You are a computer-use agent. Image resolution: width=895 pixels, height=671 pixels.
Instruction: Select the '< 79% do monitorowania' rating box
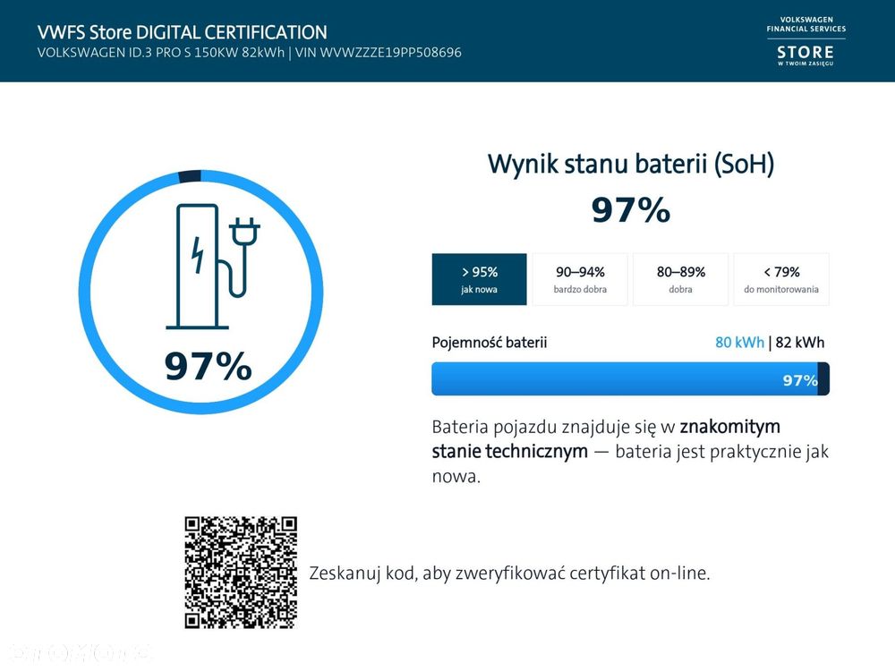pyautogui.click(x=781, y=279)
